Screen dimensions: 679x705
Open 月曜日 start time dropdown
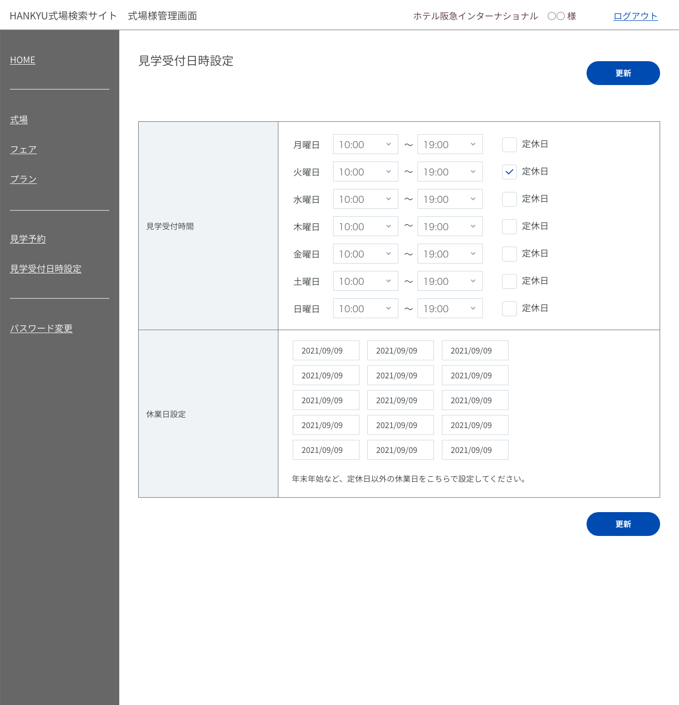click(365, 145)
